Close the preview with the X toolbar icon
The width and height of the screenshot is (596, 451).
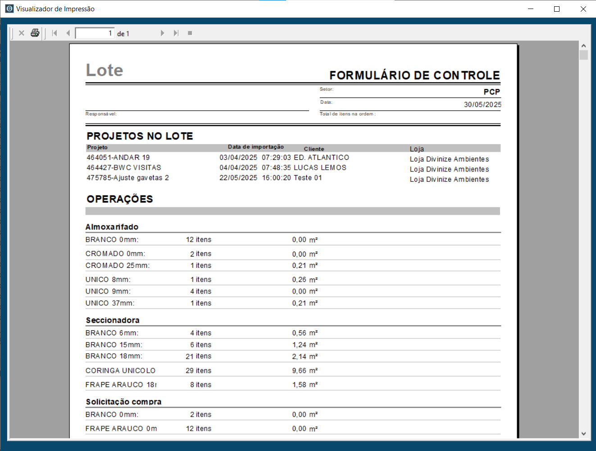pos(21,33)
